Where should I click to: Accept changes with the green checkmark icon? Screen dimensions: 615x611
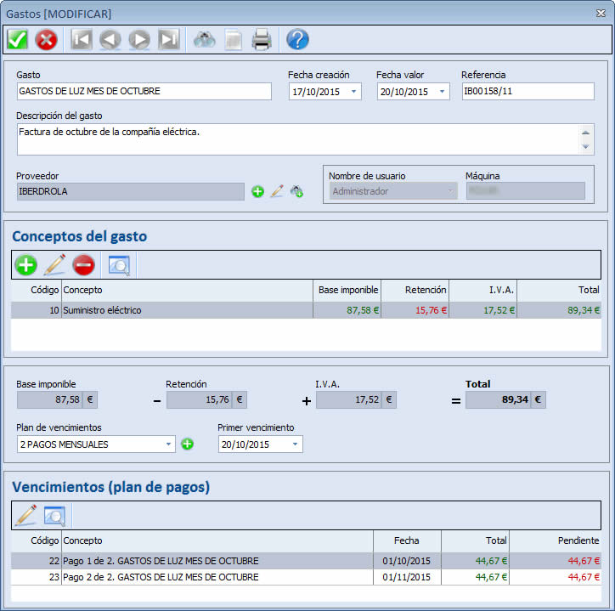pyautogui.click(x=17, y=39)
